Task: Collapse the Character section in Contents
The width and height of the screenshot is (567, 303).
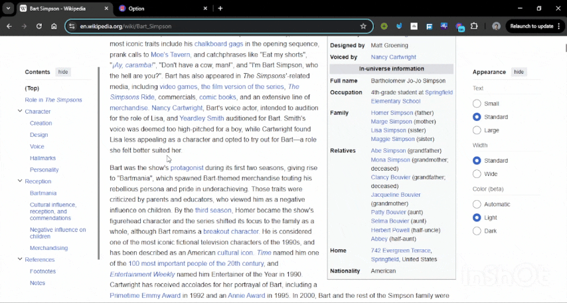Action: point(20,111)
